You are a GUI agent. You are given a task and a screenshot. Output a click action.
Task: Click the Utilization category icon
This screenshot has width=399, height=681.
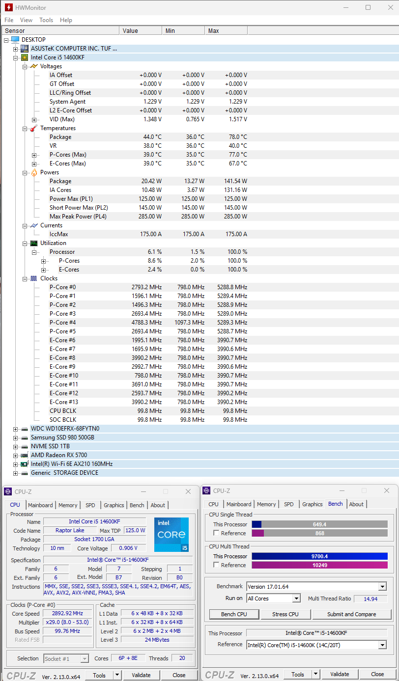(x=33, y=243)
